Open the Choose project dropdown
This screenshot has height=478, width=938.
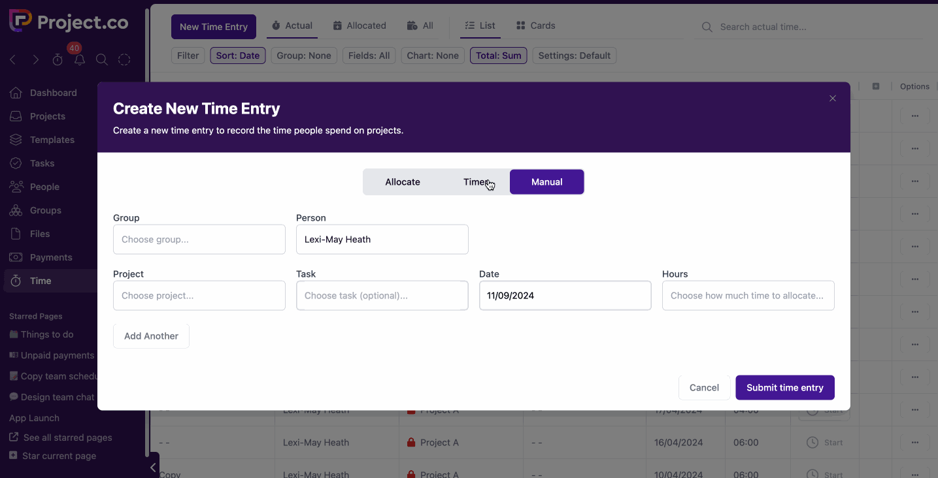199,296
